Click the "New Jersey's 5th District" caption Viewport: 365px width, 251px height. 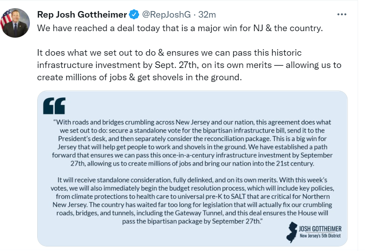coord(320,236)
